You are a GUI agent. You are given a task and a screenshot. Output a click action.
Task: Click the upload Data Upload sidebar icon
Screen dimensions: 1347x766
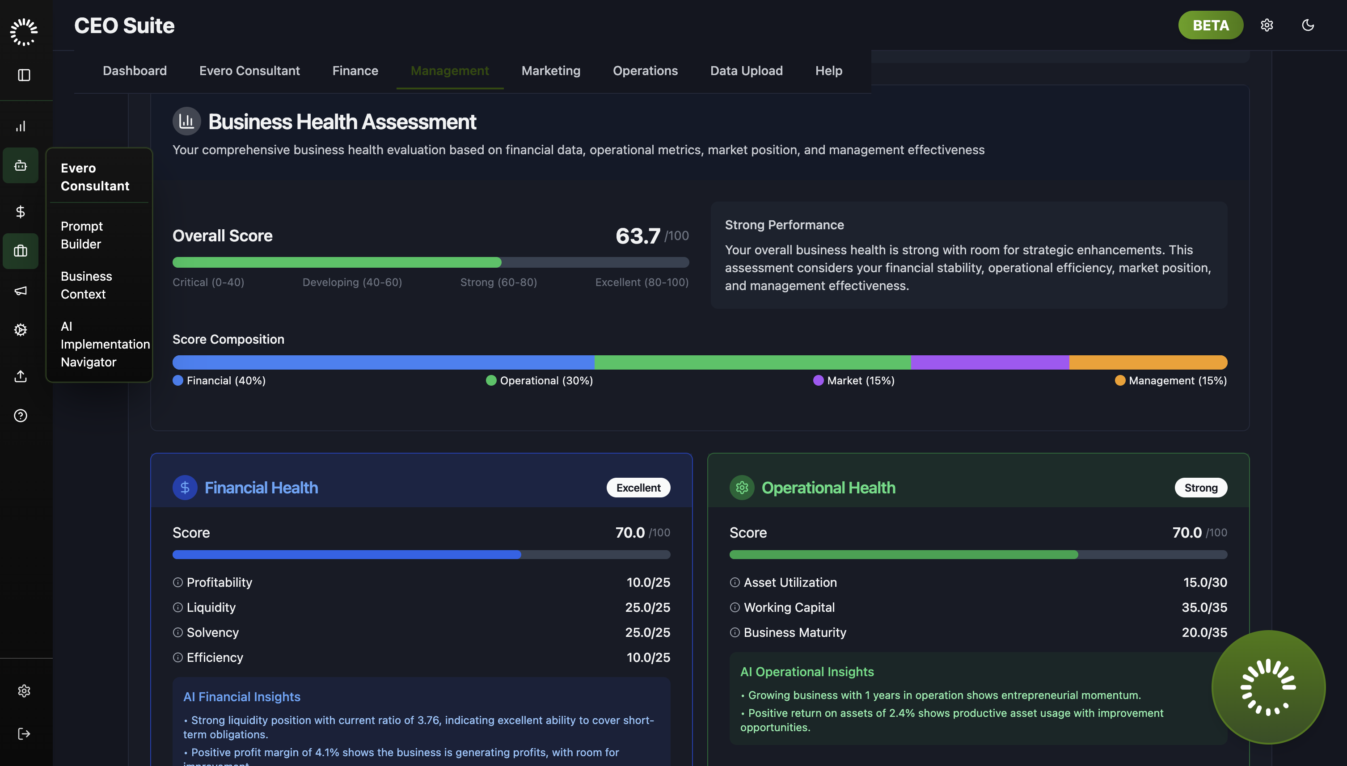(21, 376)
